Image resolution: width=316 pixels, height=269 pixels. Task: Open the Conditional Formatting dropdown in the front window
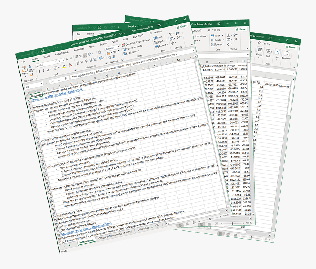[136, 43]
